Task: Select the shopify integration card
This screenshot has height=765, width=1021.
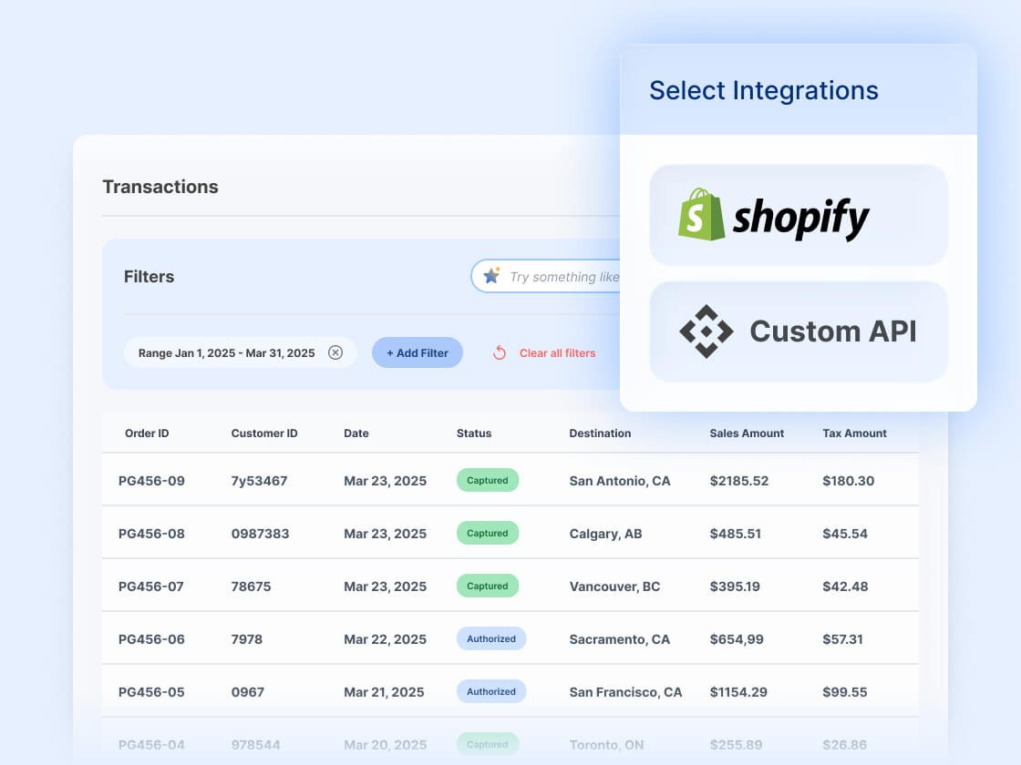Action: [798, 215]
